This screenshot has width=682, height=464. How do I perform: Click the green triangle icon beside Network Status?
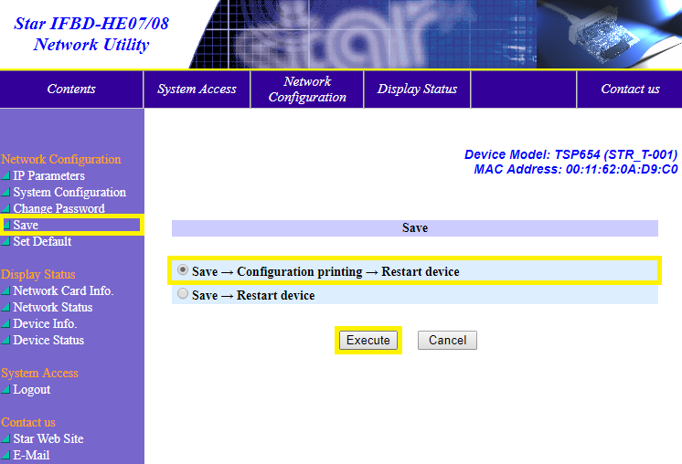(5, 307)
